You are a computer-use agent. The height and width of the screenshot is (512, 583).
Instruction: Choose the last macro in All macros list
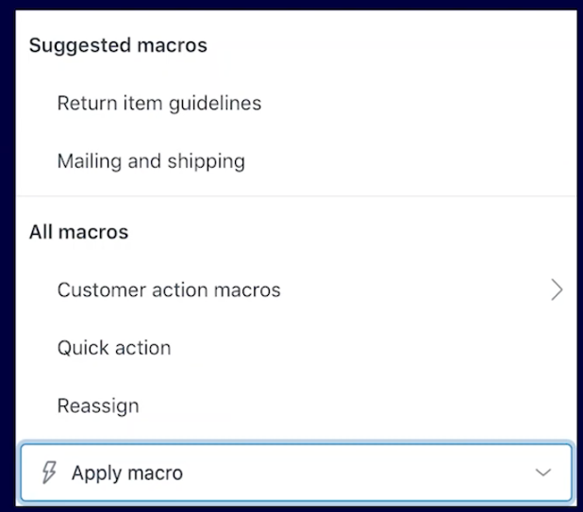[x=296, y=405]
